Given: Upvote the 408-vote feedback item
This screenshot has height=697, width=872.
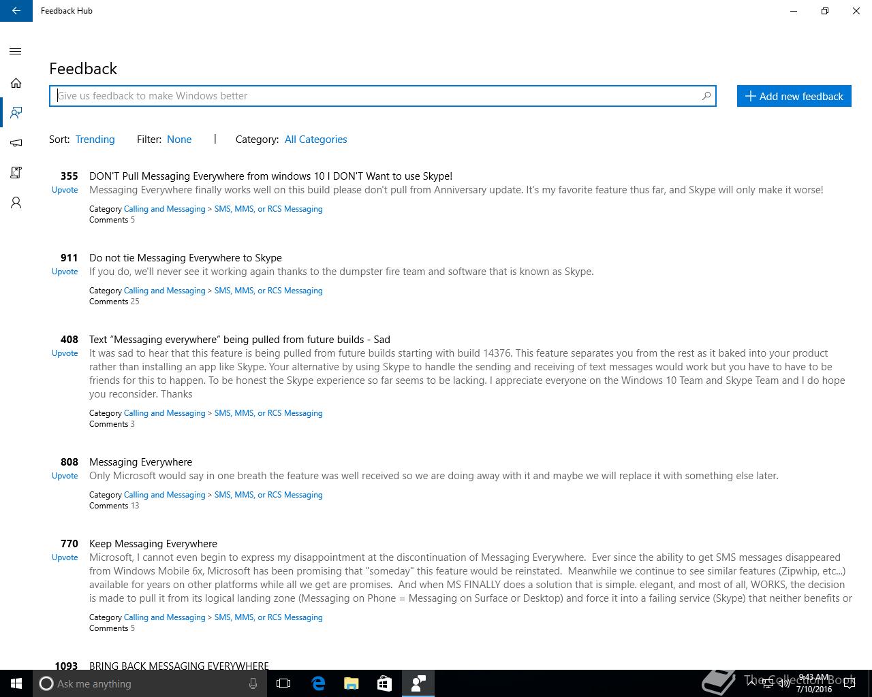Looking at the screenshot, I should [65, 353].
